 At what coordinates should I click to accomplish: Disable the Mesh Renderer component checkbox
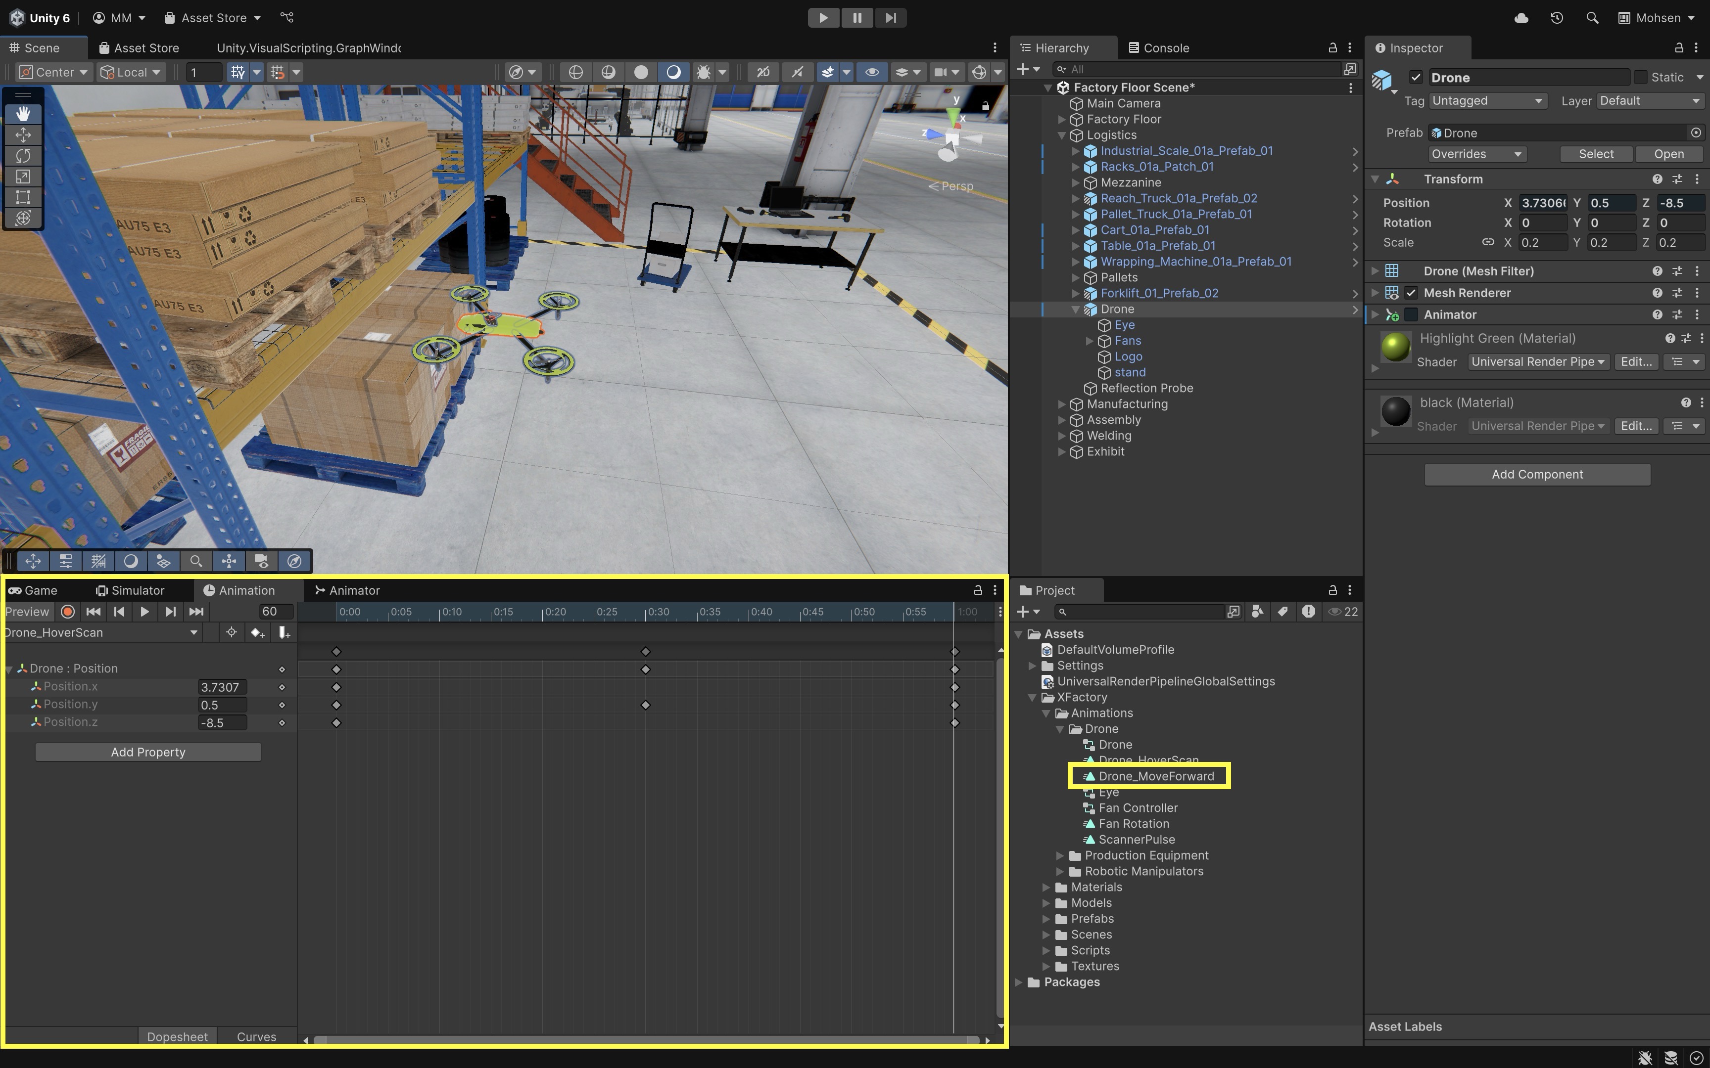[1411, 293]
